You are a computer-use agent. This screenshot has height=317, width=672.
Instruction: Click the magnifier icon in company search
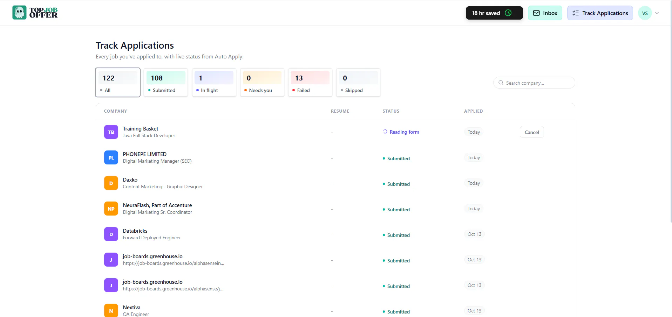point(501,83)
